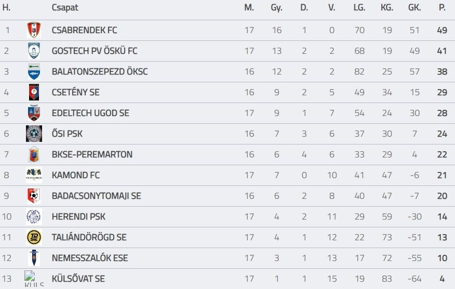Open the CSABRENDEK FC team link

(84, 30)
